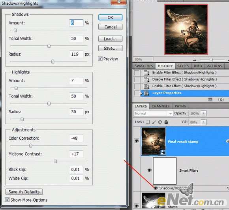
Task: Switch to the Channels tab
Action: tap(161, 106)
